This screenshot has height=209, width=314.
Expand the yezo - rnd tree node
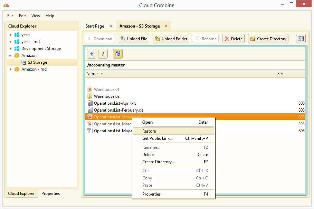(x=11, y=42)
